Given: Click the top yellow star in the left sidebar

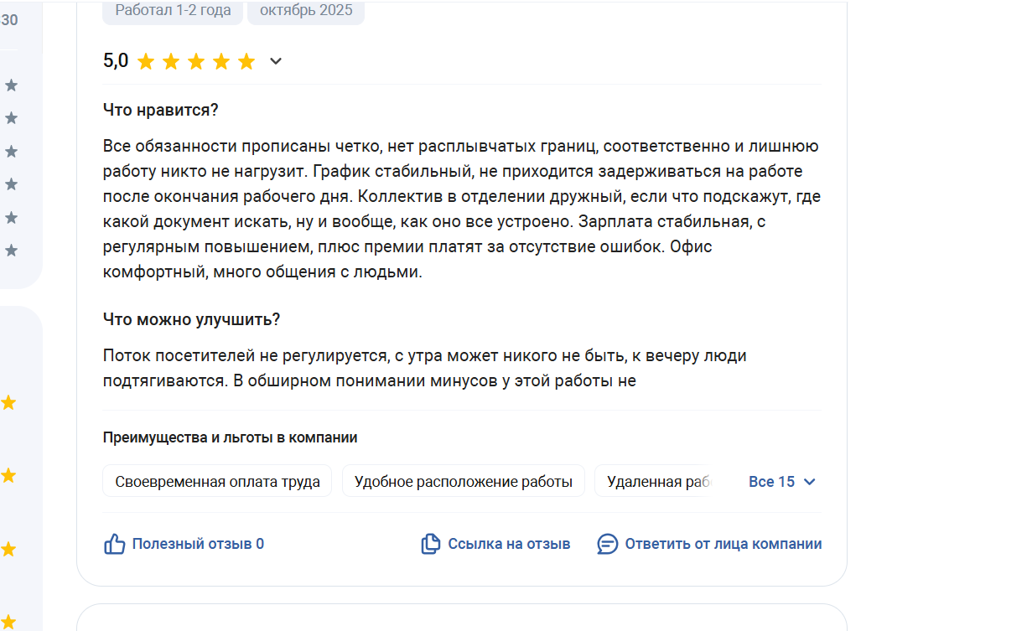Looking at the screenshot, I should 8,403.
